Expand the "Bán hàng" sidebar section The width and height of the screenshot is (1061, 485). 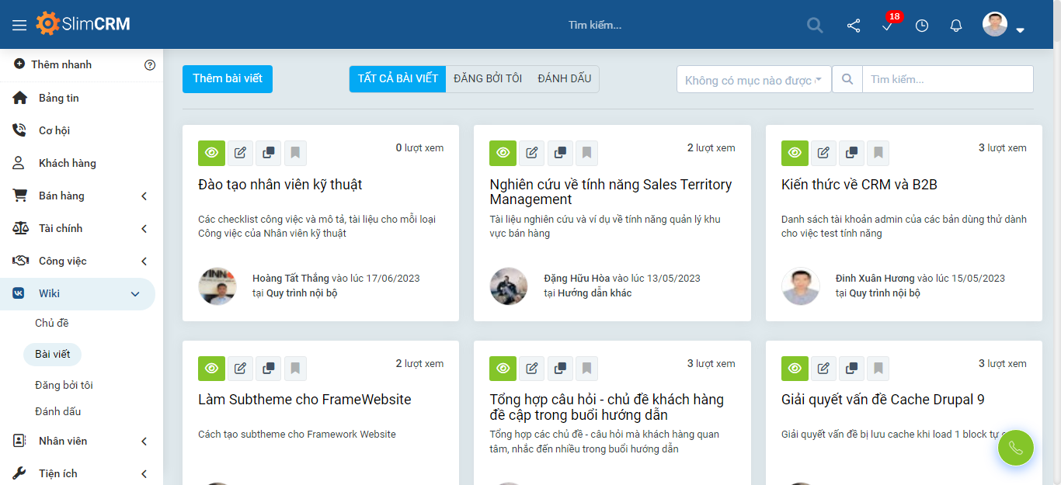click(x=78, y=196)
